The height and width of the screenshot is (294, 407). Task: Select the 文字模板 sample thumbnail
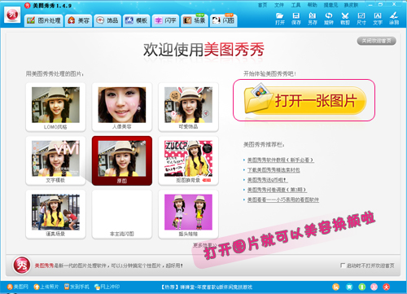pyautogui.click(x=55, y=160)
